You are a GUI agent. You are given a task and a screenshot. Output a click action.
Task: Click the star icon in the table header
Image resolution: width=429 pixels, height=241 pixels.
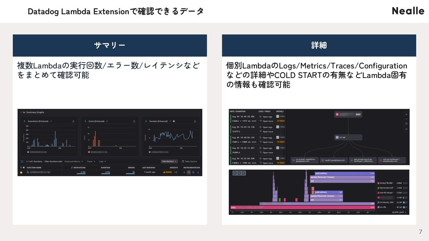pyautogui.click(x=24, y=168)
